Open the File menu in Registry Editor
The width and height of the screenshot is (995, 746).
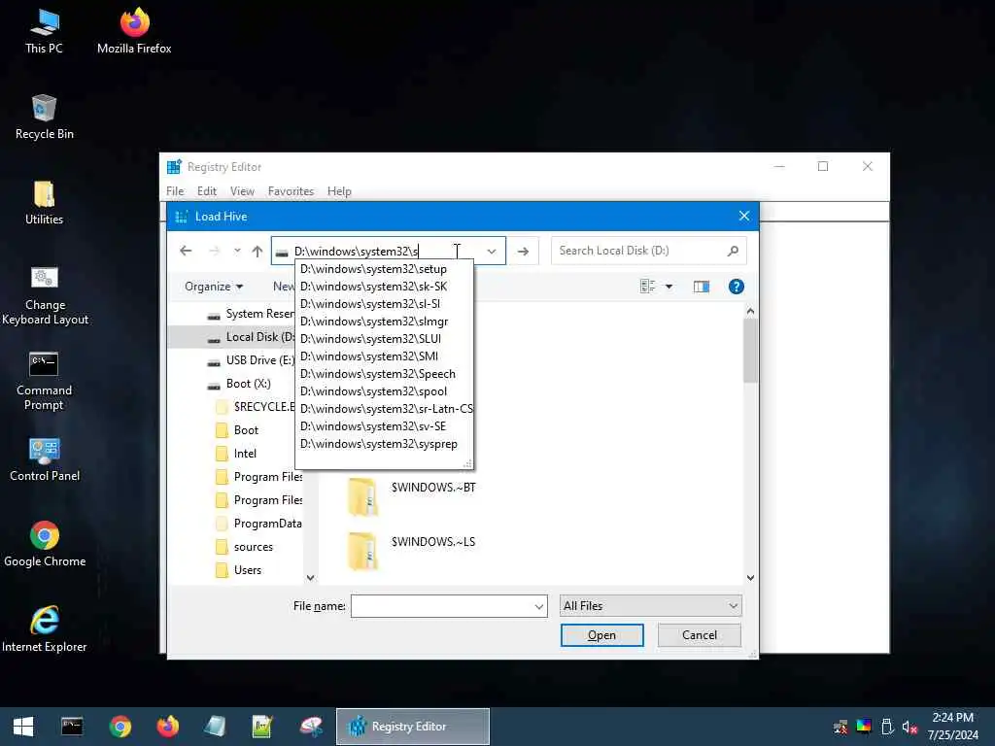175,191
